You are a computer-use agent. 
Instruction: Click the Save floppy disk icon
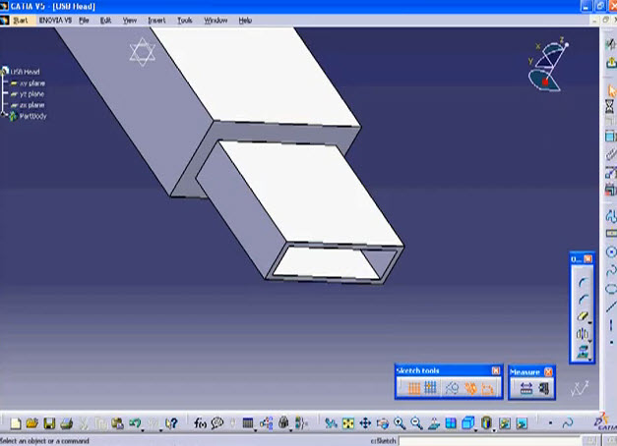[x=49, y=423]
